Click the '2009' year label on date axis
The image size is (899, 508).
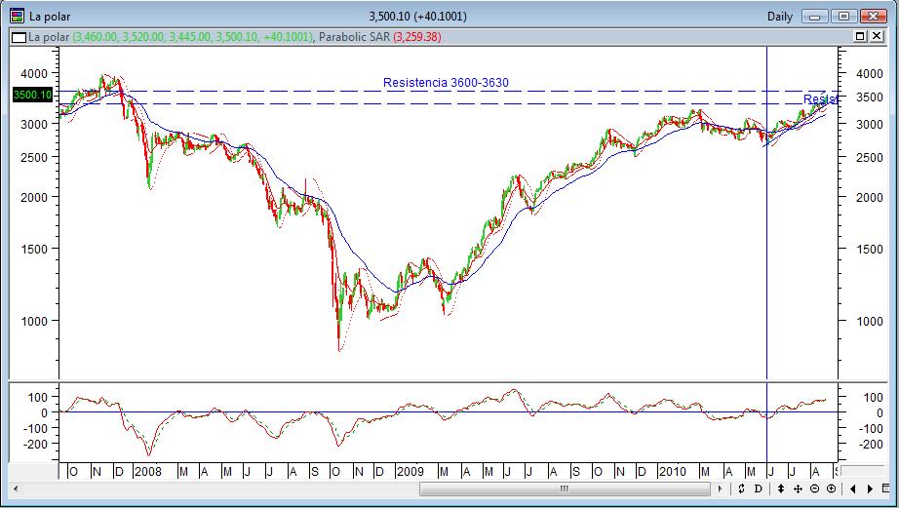coord(410,472)
